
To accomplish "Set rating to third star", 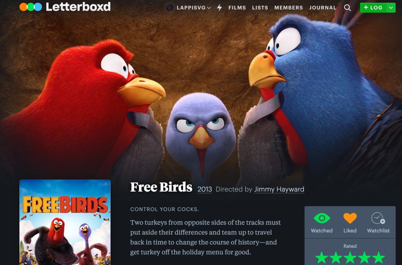I will pyautogui.click(x=350, y=258).
